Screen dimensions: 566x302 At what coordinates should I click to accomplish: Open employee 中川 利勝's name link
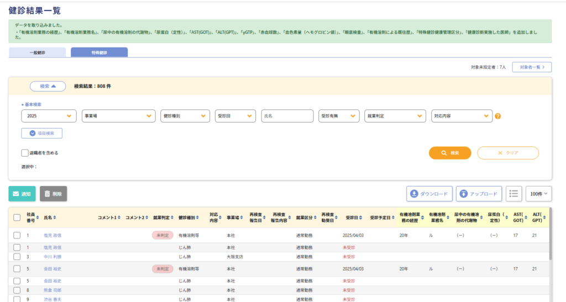53,257
